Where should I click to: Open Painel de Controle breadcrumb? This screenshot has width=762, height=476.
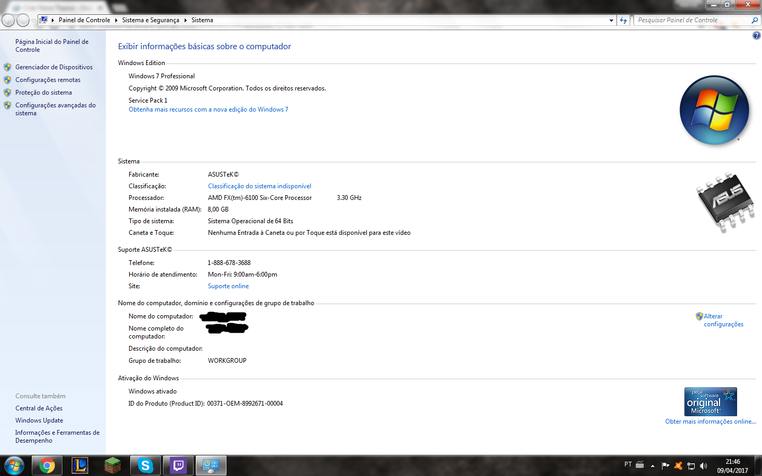click(x=84, y=20)
